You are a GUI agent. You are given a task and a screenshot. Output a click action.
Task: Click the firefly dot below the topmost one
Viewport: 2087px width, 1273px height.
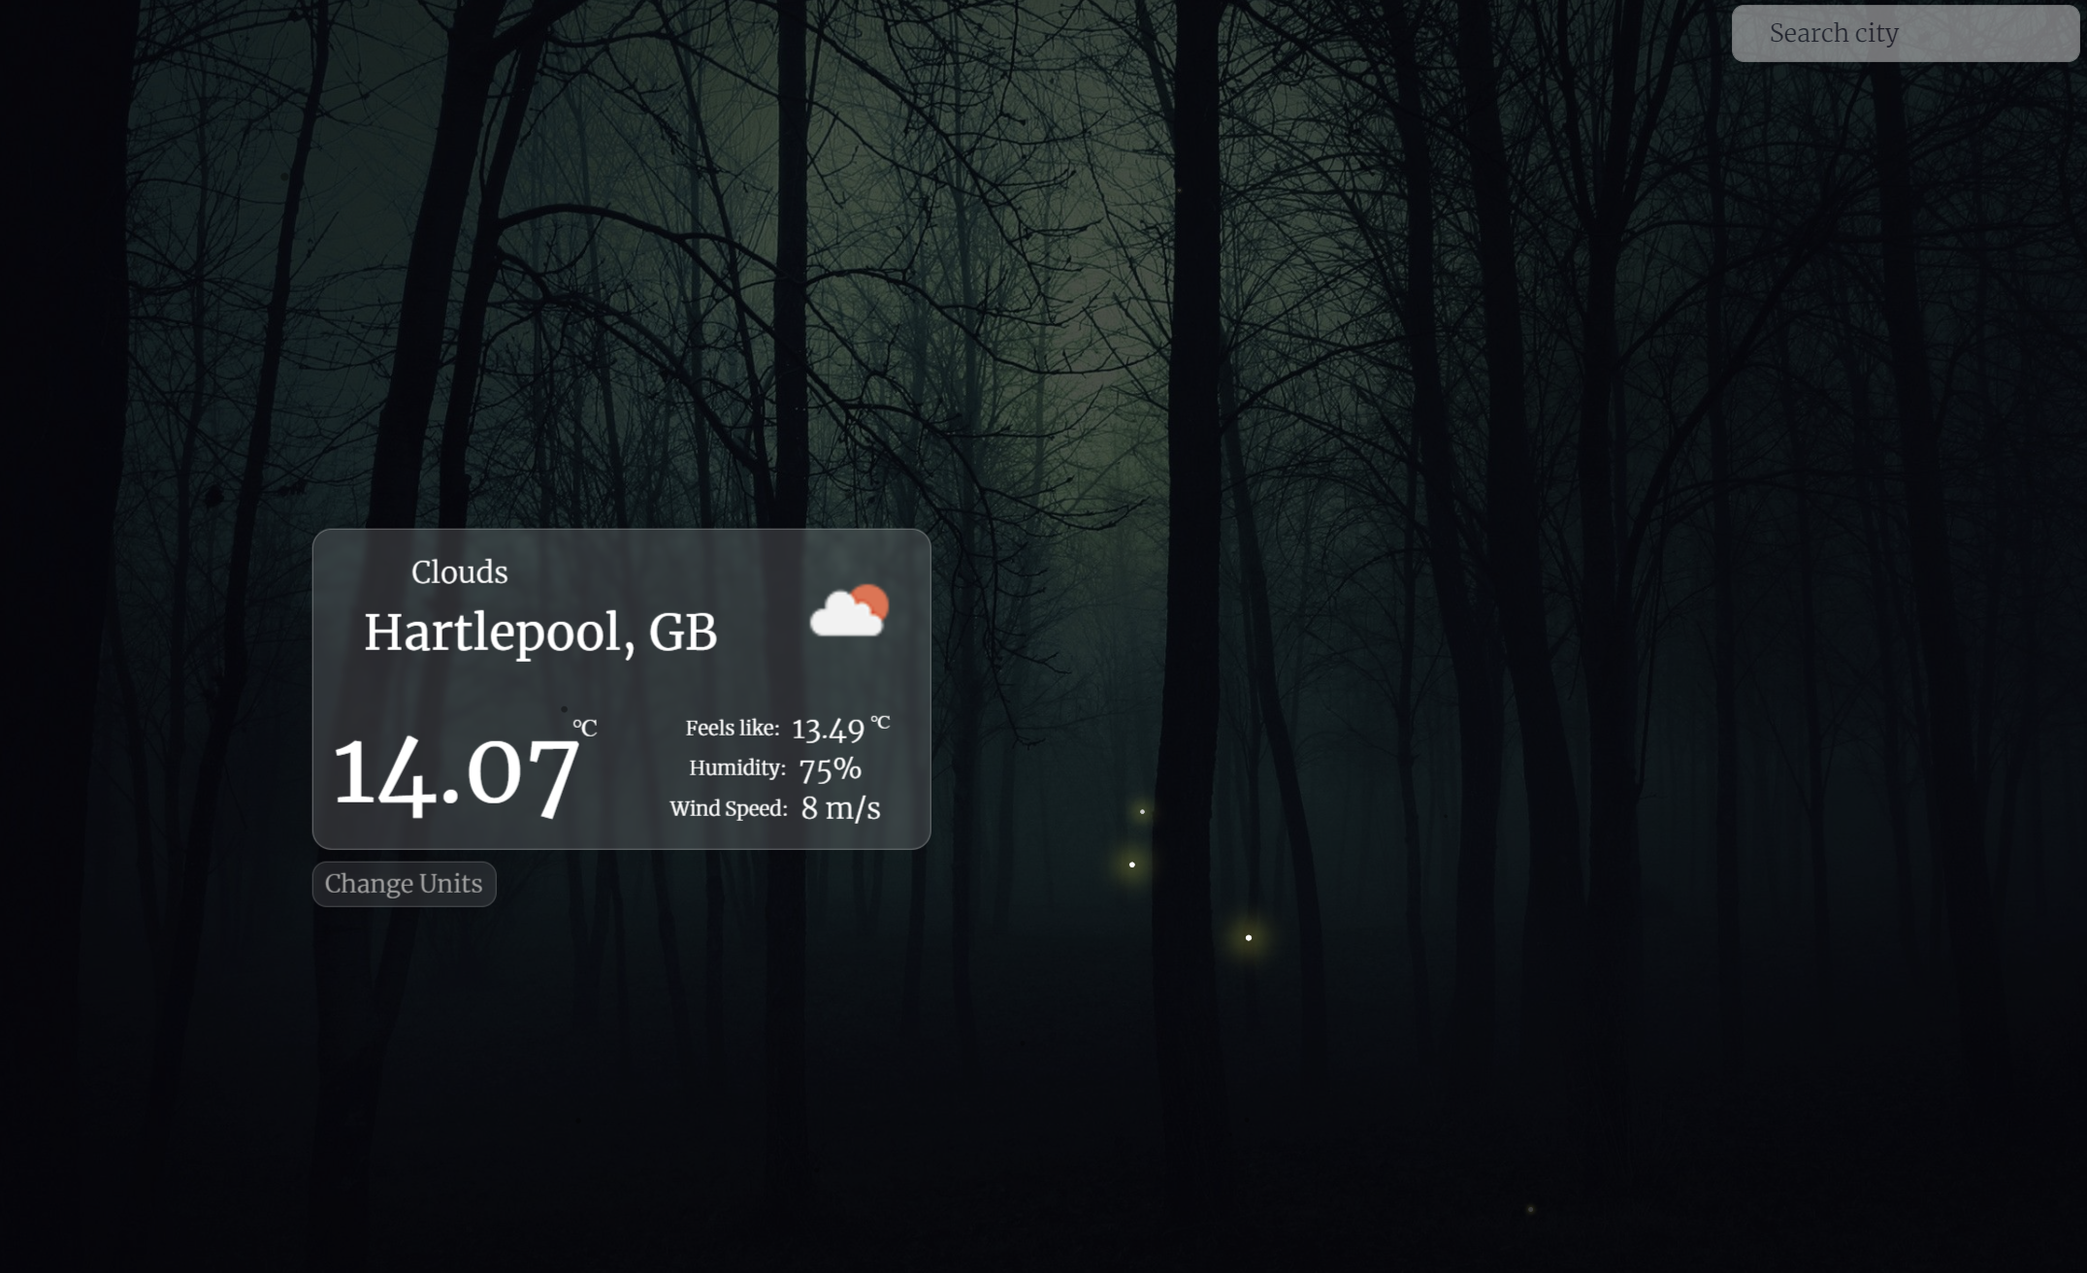click(x=1131, y=865)
